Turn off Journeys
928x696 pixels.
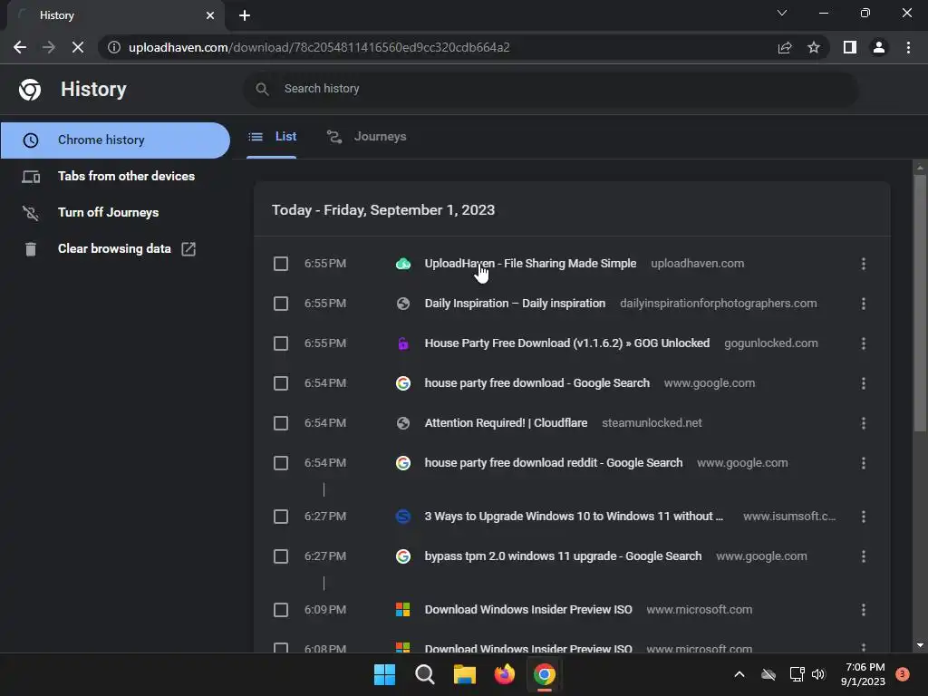115,212
